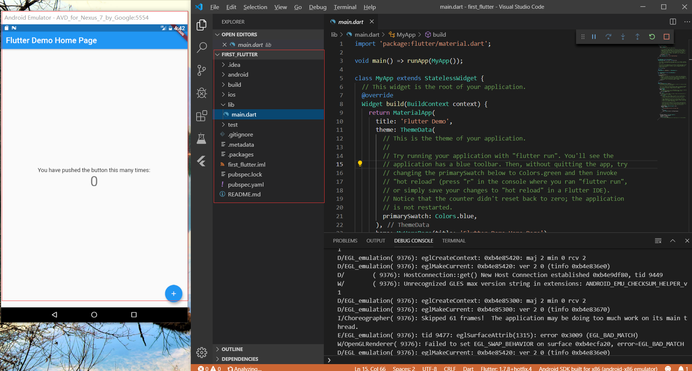Switch to the TERMINAL panel tab

(454, 241)
